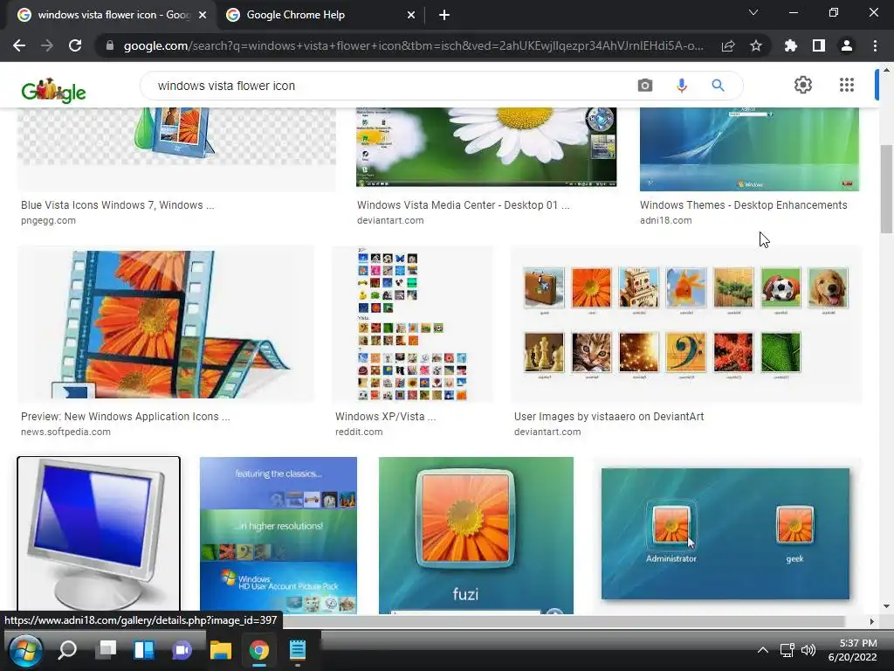894x671 pixels.
Task: Open the Notepad taskbar icon
Action: tap(297, 650)
